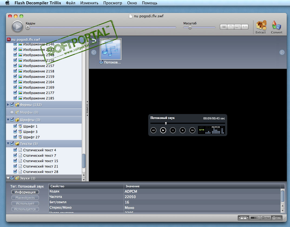Collapse the Звуки (1) group
This screenshot has height=227, width=290.
pos(8,178)
